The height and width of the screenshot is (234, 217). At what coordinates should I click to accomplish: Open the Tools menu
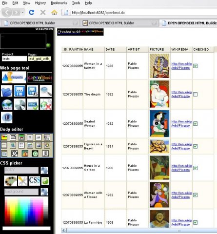pos(76,3)
